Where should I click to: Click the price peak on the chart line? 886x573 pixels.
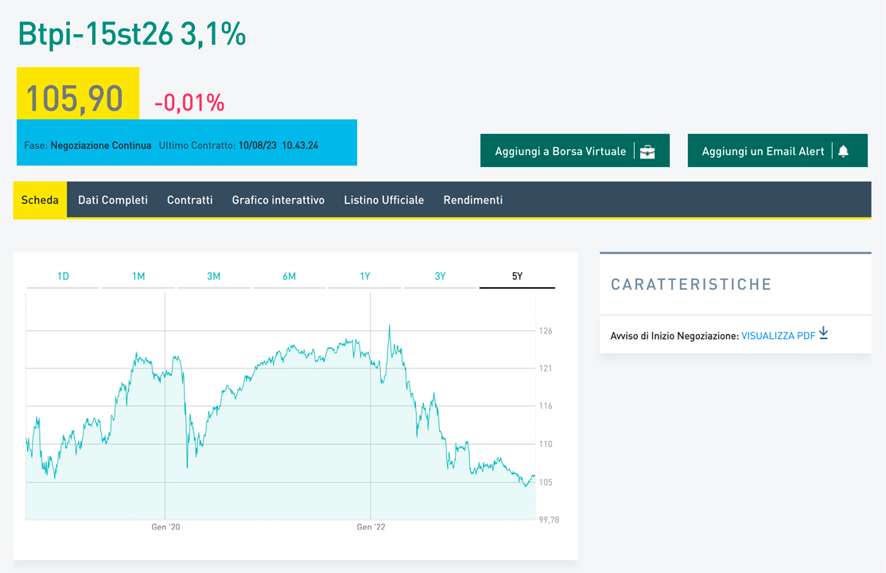[x=389, y=325]
